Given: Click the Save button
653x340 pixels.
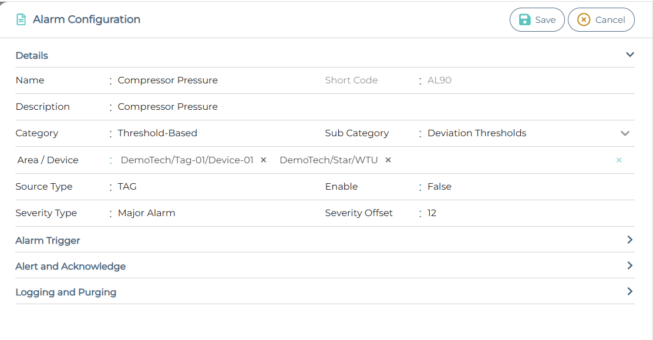Looking at the screenshot, I should click(537, 19).
